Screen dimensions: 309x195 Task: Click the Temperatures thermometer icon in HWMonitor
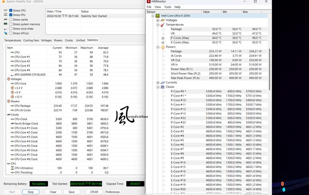(x=162, y=25)
